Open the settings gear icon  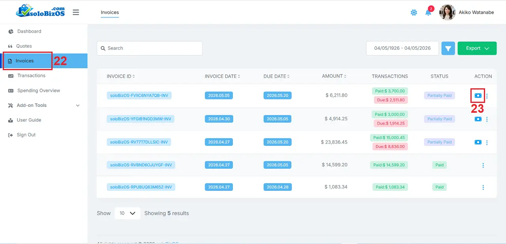coord(414,13)
